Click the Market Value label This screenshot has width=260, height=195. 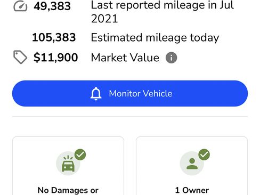(125, 58)
